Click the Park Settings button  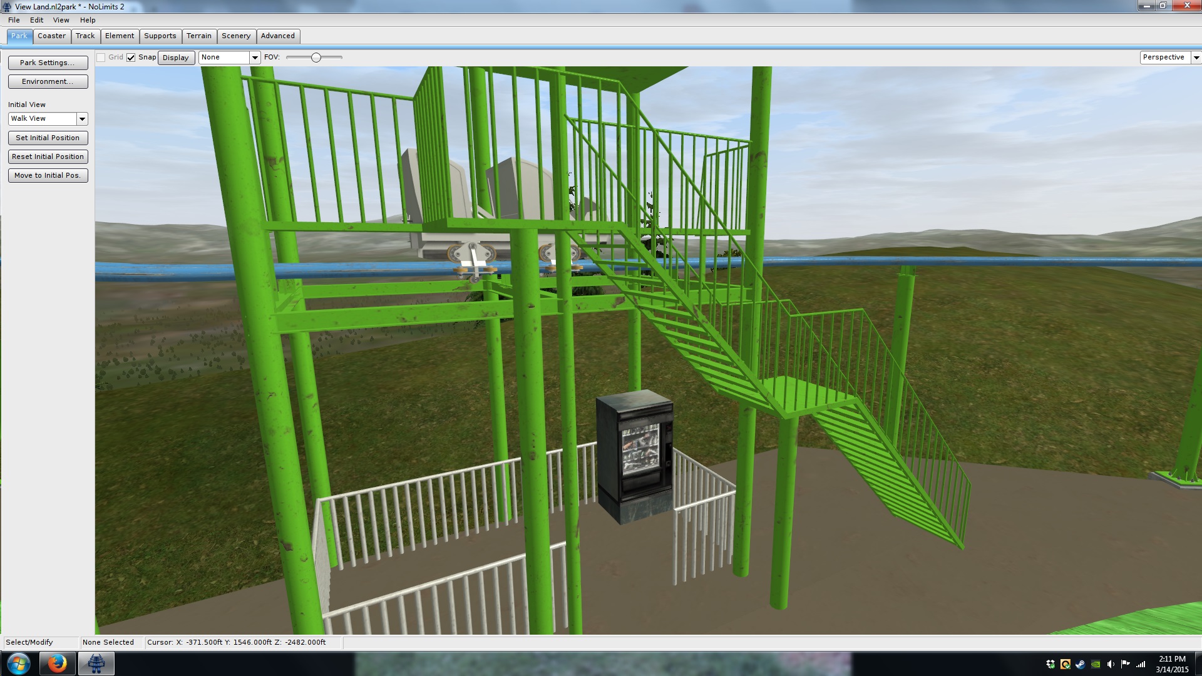coord(48,63)
